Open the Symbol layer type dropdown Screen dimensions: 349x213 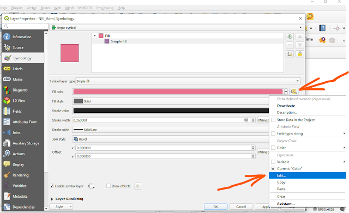pyautogui.click(x=188, y=81)
